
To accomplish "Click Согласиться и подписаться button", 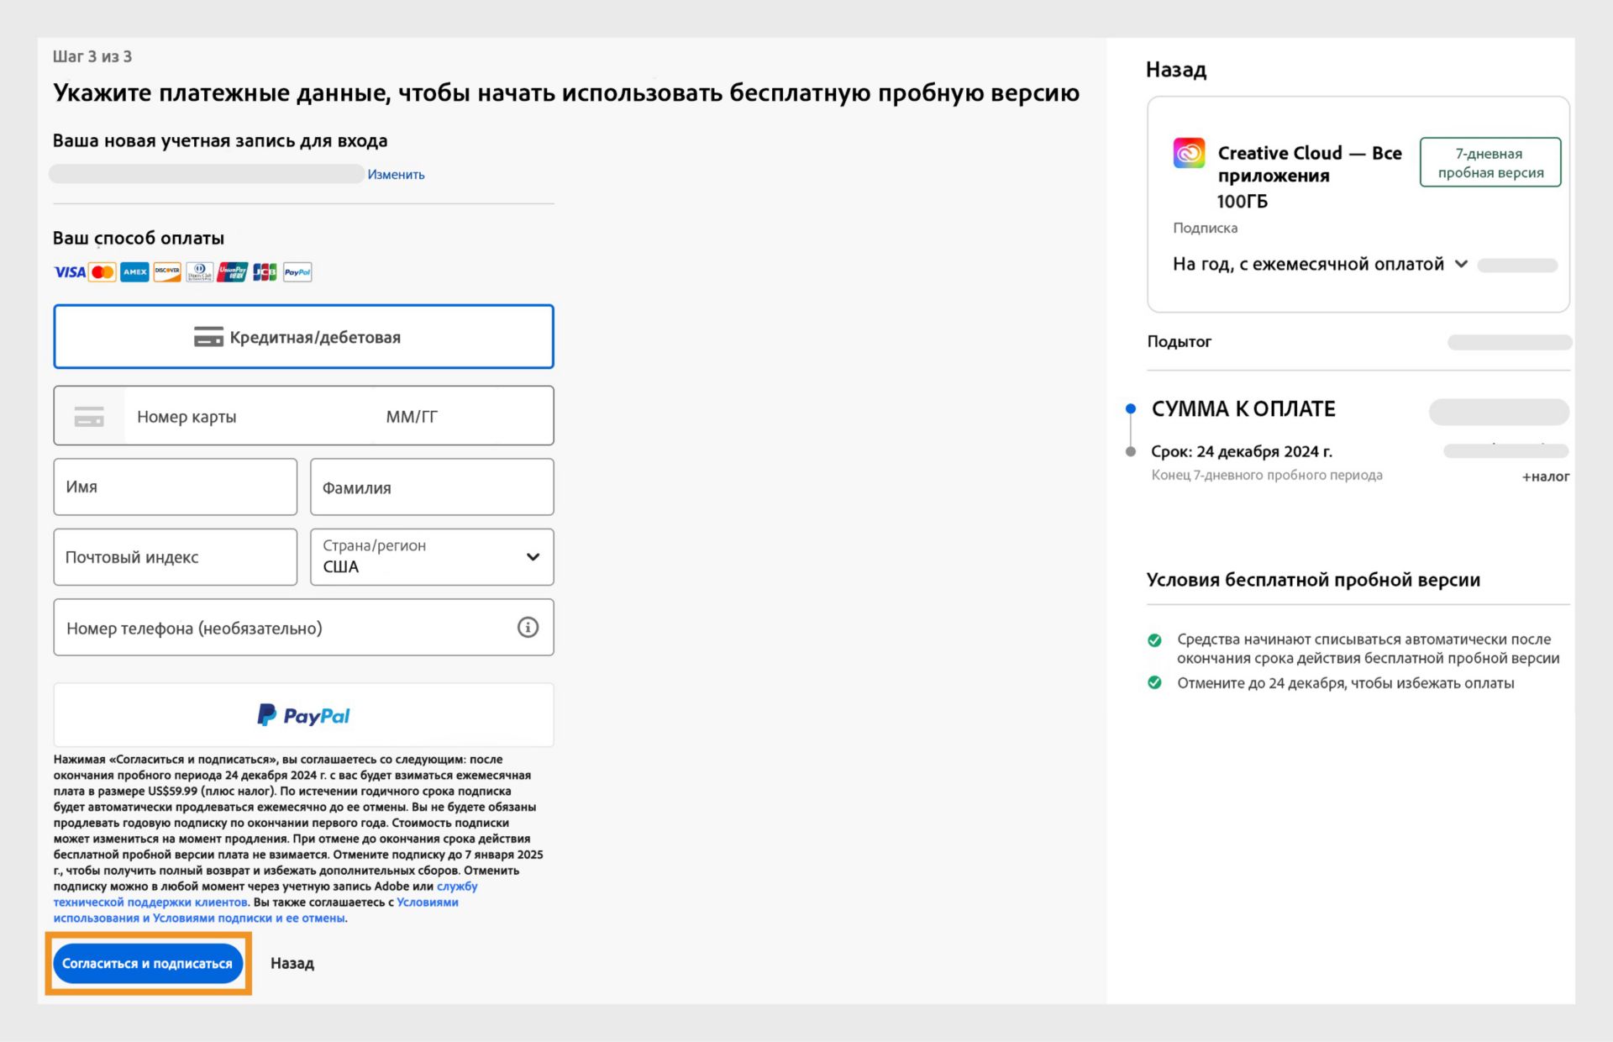I will pyautogui.click(x=147, y=963).
